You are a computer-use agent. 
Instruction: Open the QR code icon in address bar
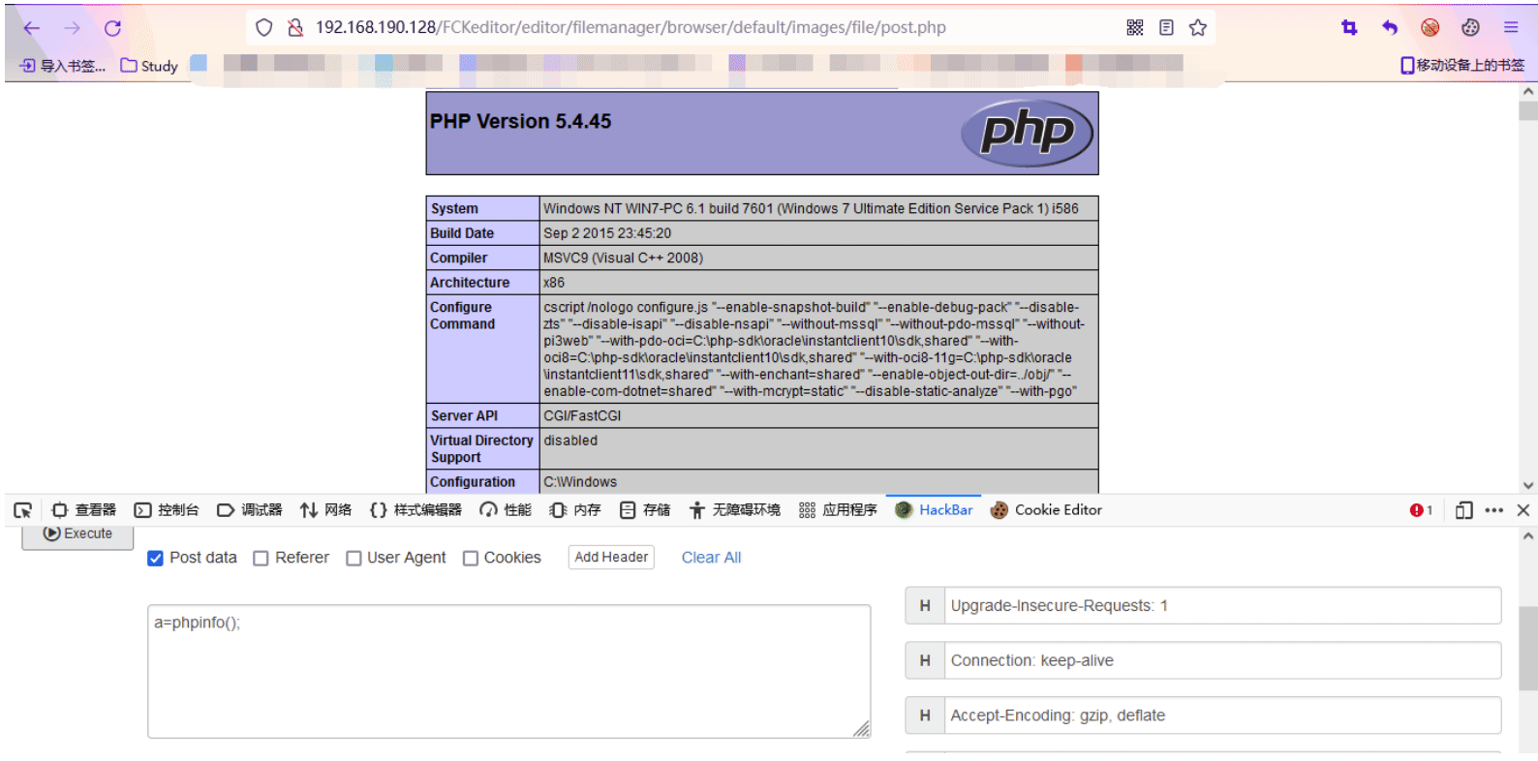[x=1135, y=28]
